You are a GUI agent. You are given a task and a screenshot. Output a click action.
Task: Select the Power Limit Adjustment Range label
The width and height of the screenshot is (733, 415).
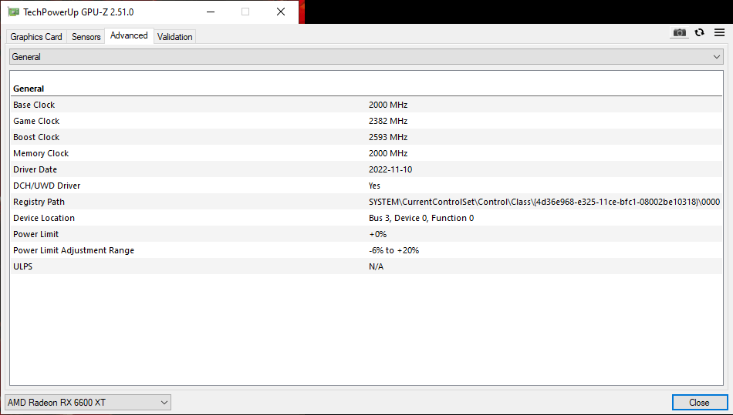(x=74, y=250)
